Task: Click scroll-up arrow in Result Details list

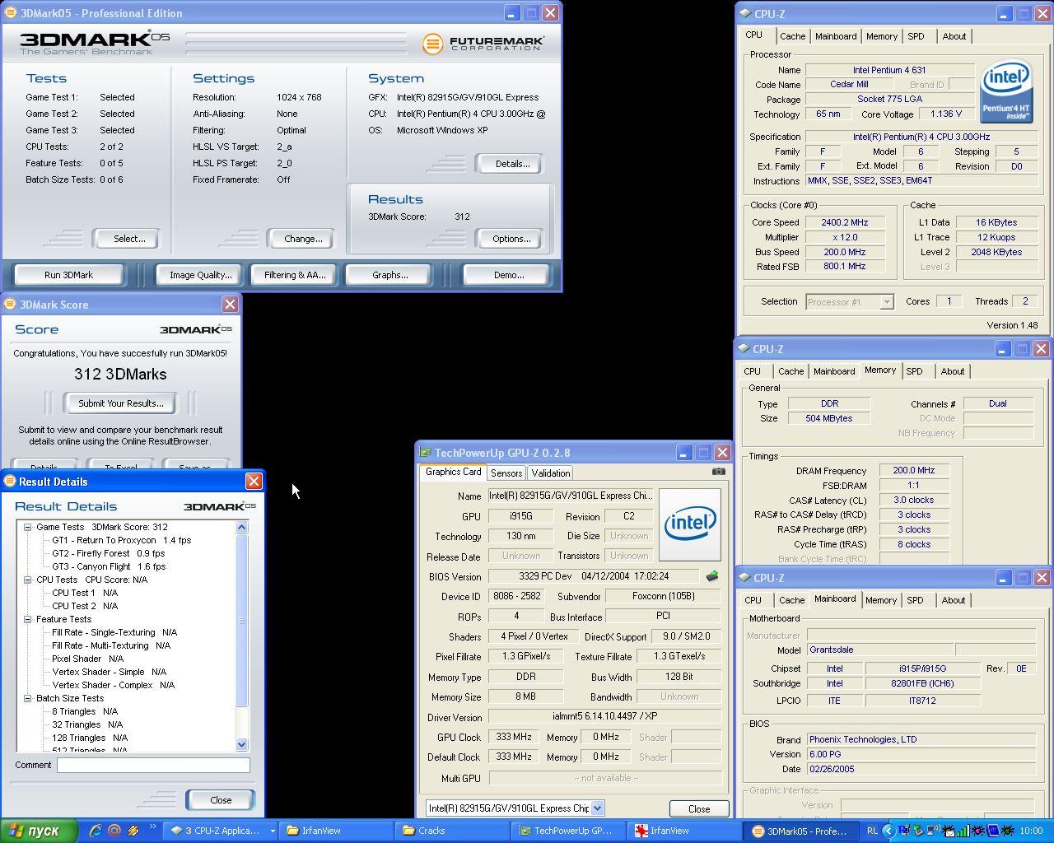Action: pos(242,527)
